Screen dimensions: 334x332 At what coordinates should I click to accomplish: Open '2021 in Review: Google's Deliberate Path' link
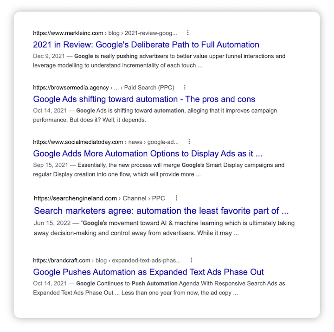[x=146, y=45]
